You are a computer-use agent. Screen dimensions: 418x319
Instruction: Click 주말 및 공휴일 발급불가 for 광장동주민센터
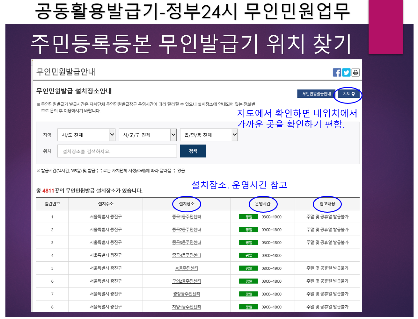tap(327, 294)
